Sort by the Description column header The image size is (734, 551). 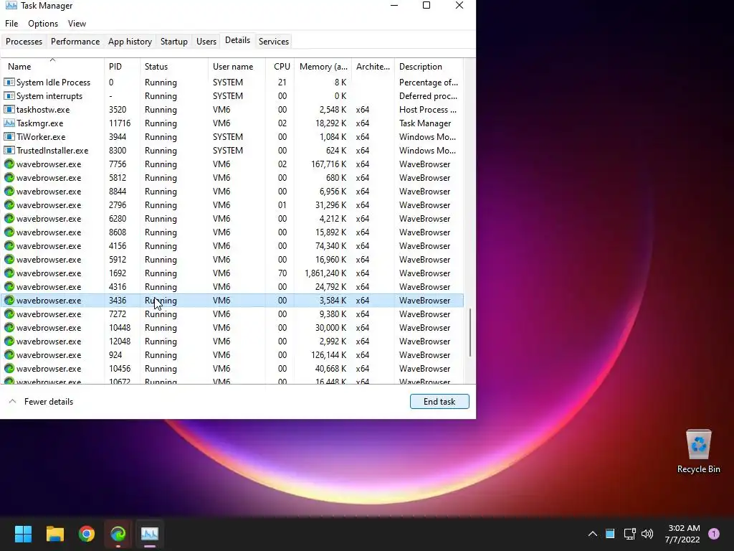pos(429,66)
